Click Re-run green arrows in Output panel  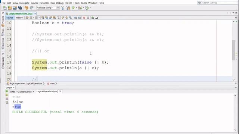coord(7,91)
